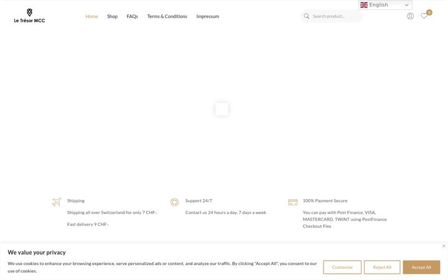This screenshot has height=280, width=448.
Task: Click the airplane shipping icon
Action: click(x=56, y=202)
